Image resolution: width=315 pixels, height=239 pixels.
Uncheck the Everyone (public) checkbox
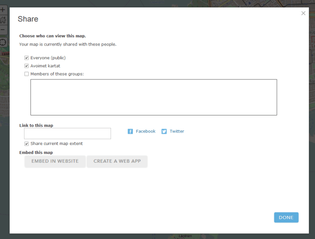[x=27, y=58]
